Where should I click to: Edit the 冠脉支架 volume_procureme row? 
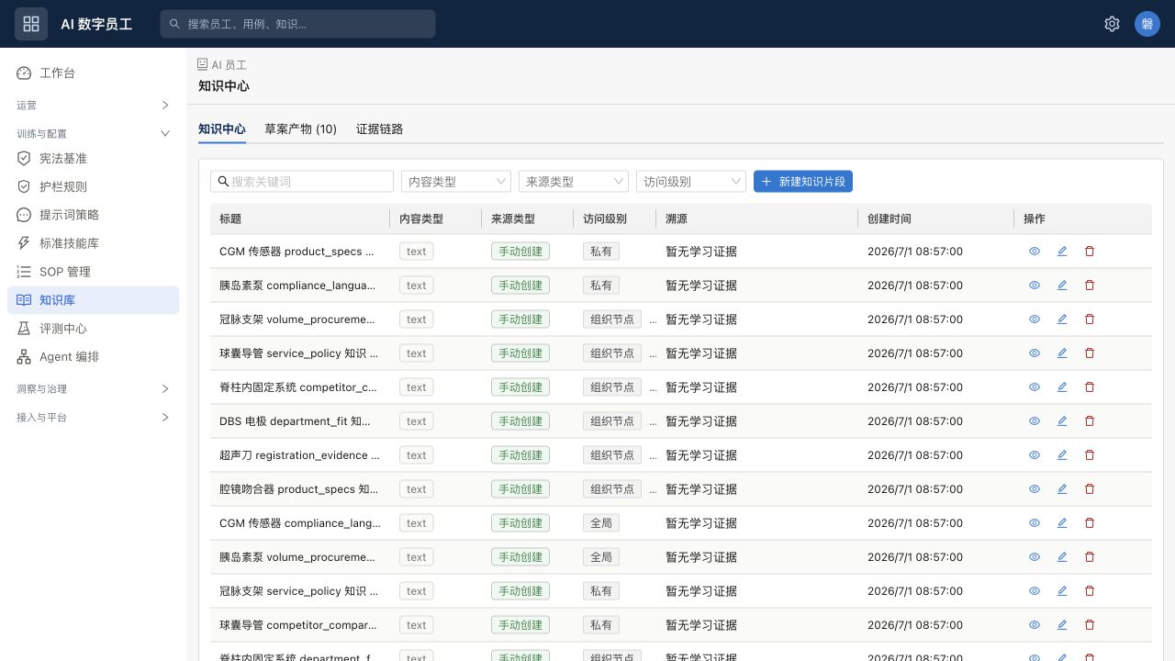click(x=1062, y=319)
